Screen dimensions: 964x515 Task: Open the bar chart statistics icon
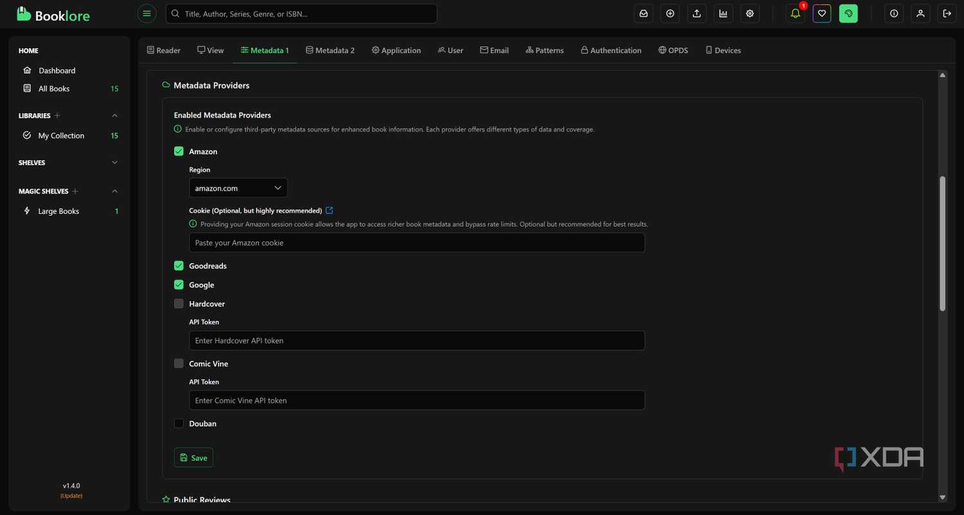(723, 13)
